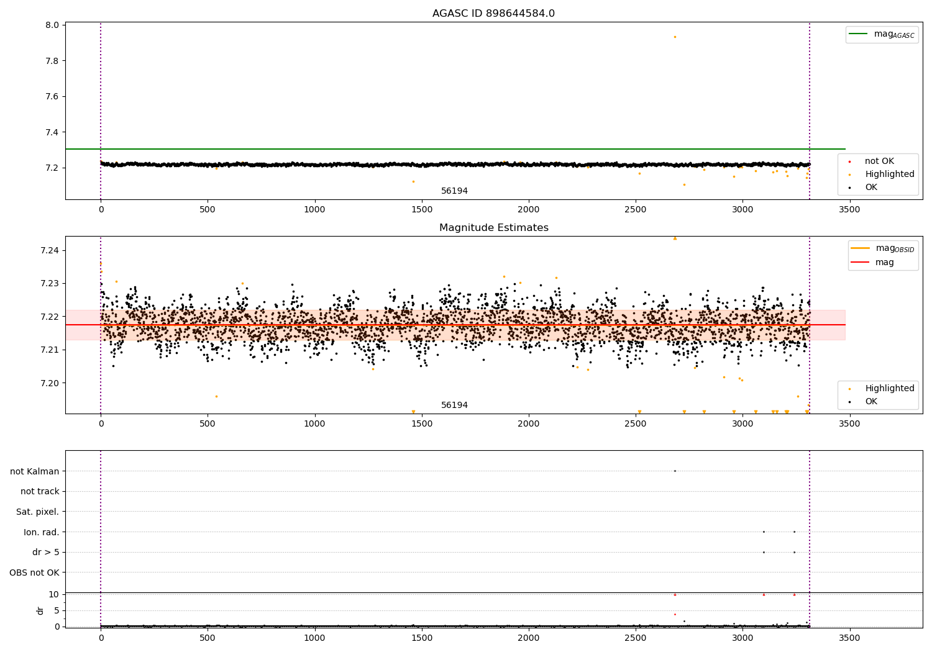Click the 'not Kalman' flag data point

click(x=675, y=471)
